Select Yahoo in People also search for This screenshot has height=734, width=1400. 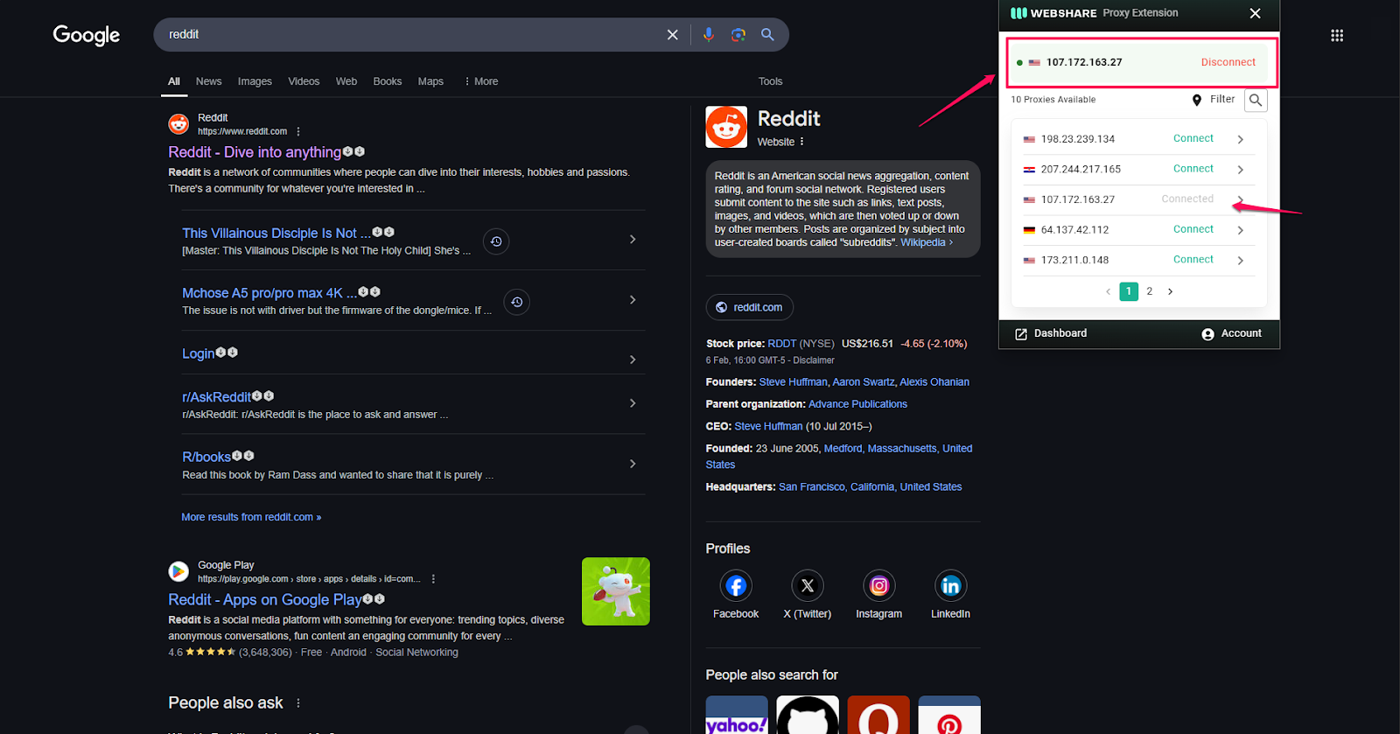click(737, 715)
